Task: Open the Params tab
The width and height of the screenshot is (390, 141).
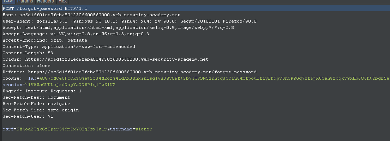Action: coord(25,1)
